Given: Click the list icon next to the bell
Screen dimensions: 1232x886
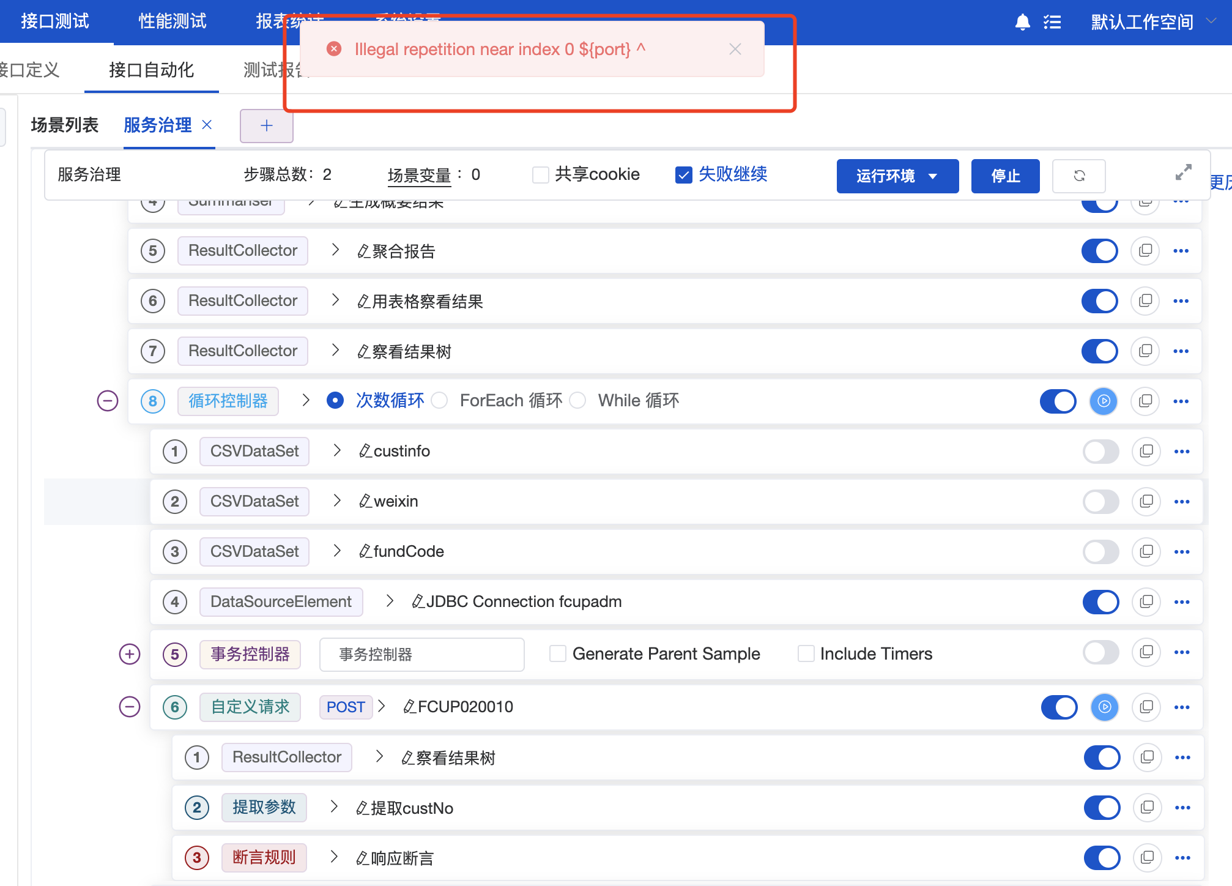Looking at the screenshot, I should (1053, 22).
